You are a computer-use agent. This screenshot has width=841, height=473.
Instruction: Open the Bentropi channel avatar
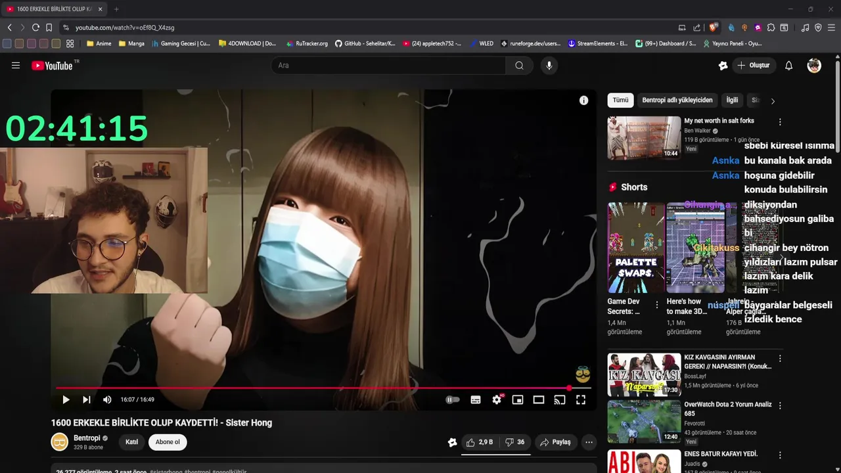coord(60,442)
